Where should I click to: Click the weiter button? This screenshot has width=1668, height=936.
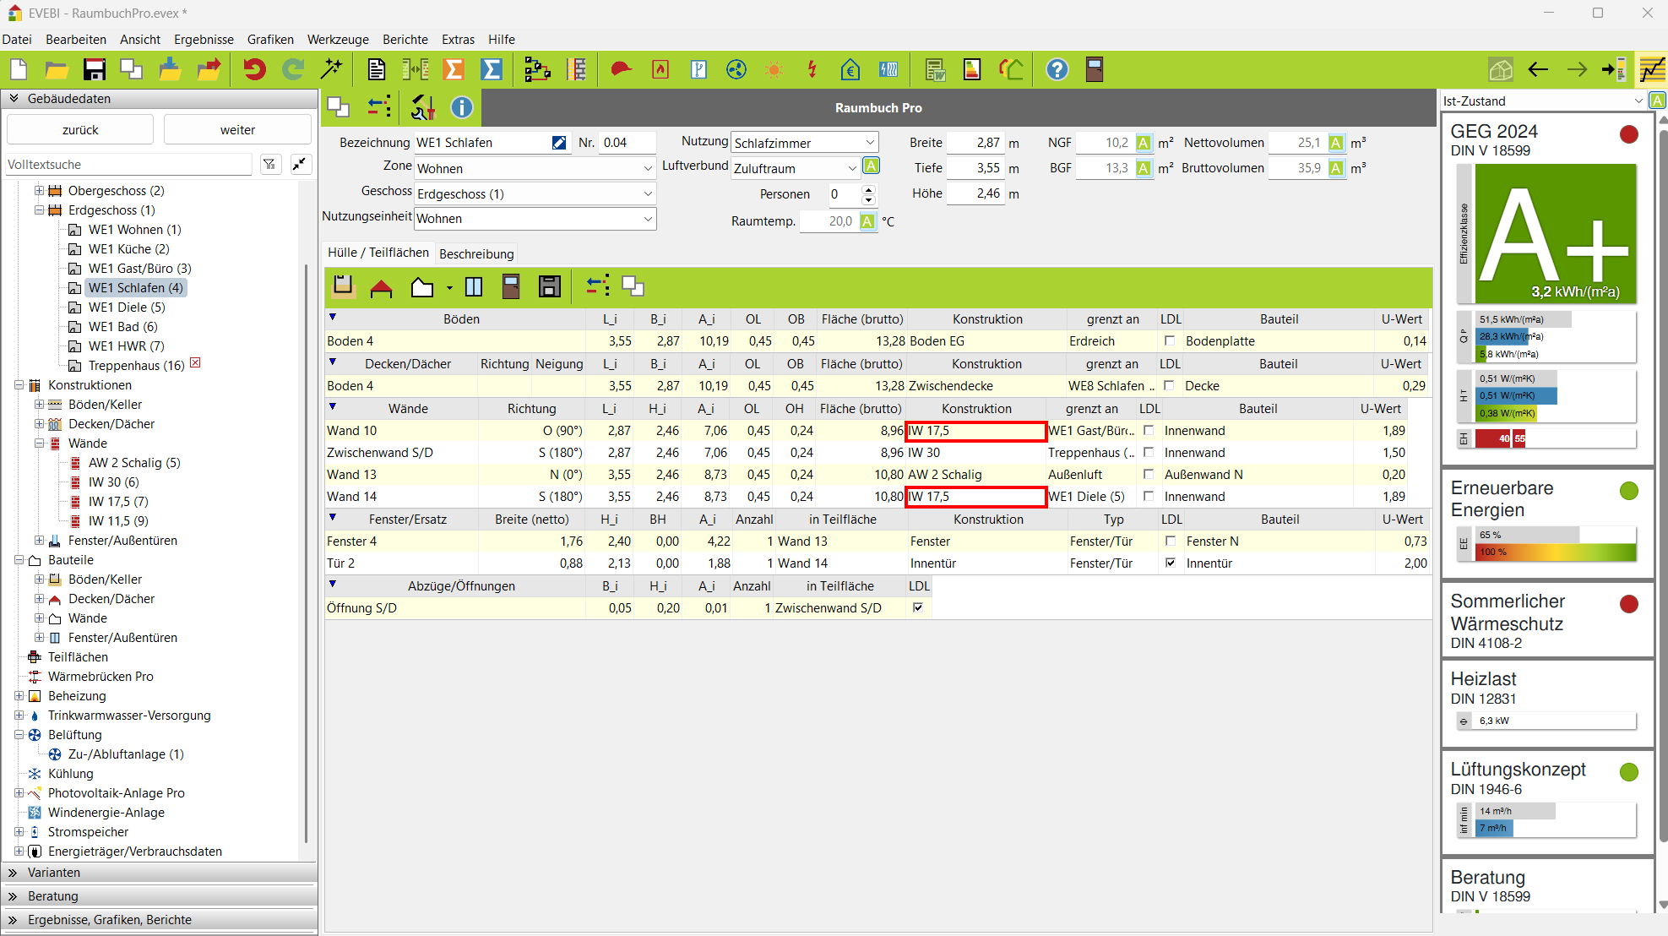237,129
